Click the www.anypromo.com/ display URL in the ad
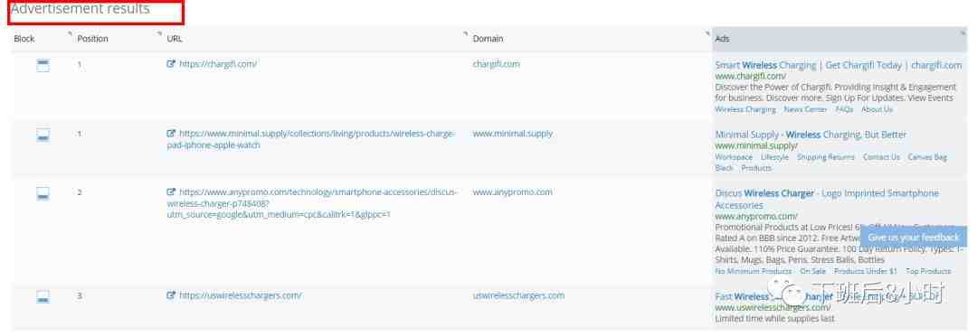The height and width of the screenshot is (336, 977). pos(756,217)
